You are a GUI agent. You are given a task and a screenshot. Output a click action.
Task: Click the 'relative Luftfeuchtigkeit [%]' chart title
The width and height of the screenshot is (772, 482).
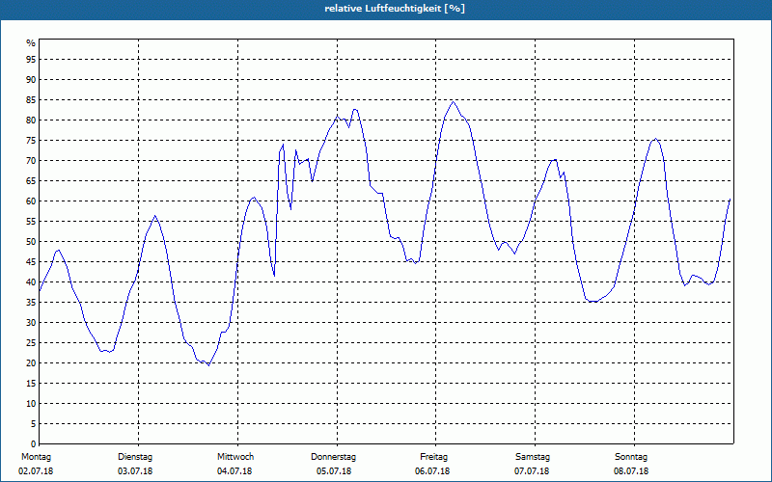click(x=395, y=9)
